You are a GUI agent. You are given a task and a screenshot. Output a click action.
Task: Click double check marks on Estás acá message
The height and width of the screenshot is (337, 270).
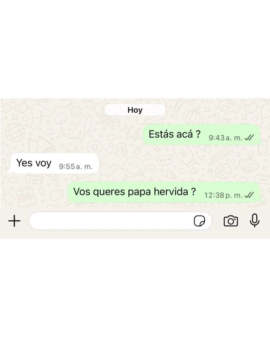249,137
